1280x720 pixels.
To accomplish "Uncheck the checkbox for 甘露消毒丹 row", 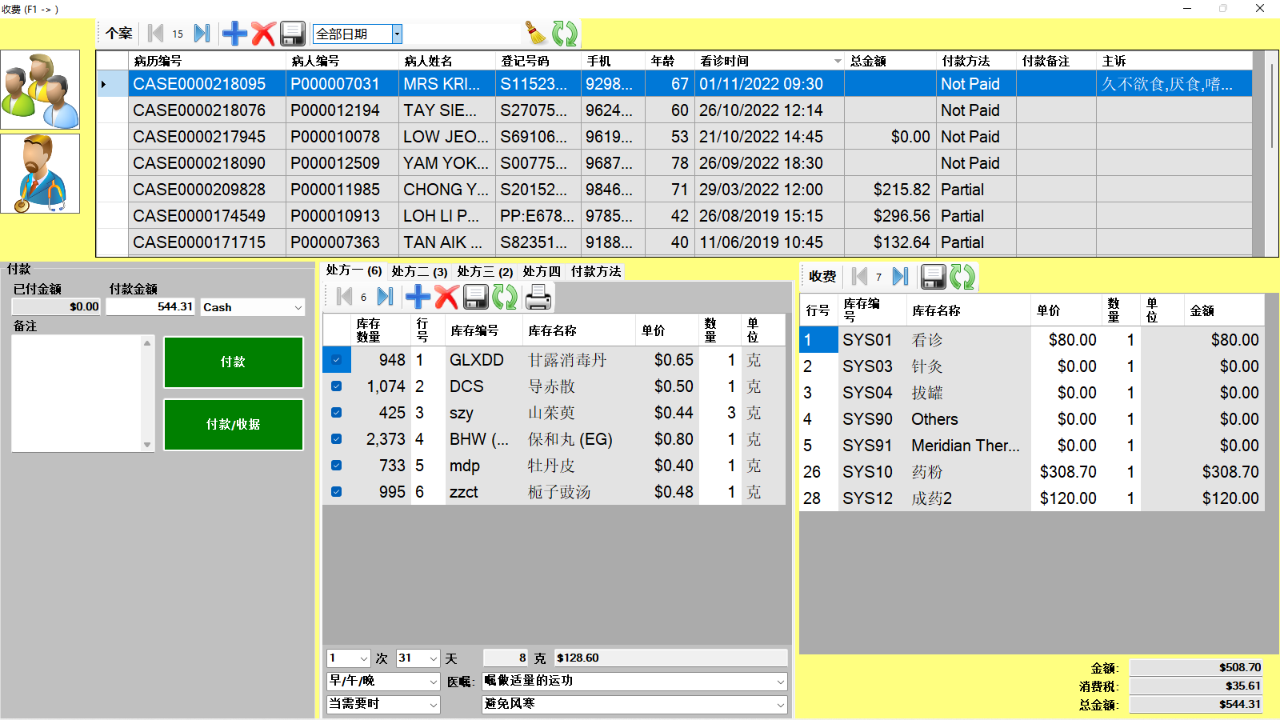I will point(337,360).
